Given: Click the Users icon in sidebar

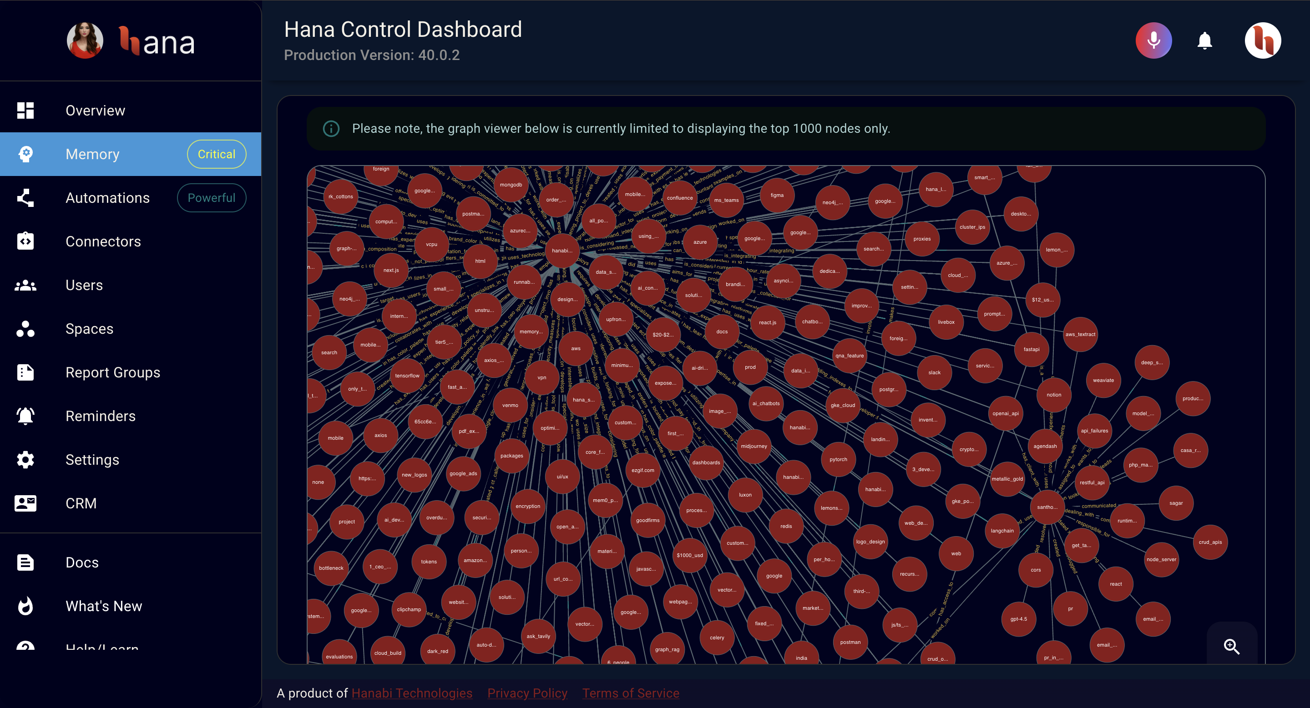Looking at the screenshot, I should [26, 285].
